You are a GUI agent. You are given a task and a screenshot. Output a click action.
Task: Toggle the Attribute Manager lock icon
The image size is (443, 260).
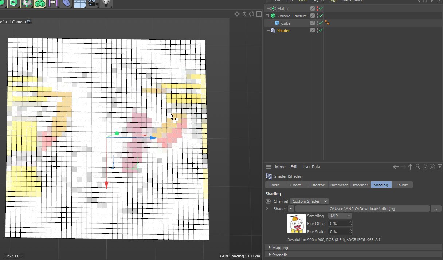(x=425, y=167)
